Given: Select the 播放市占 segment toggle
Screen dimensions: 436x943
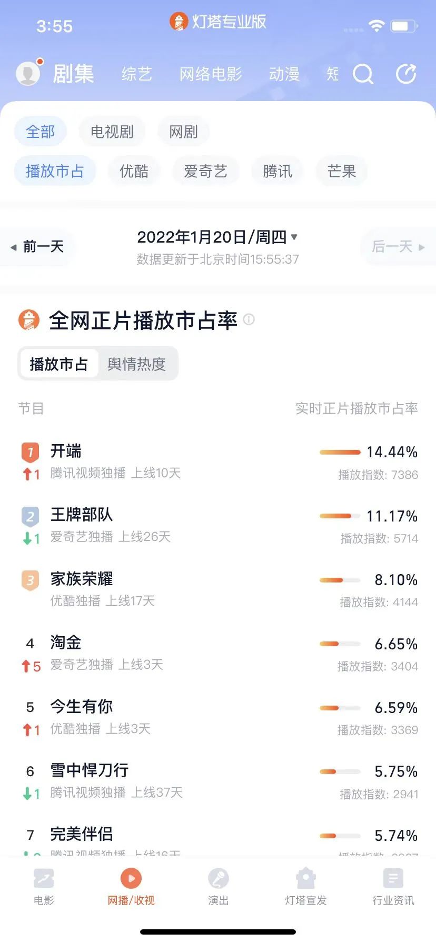Looking at the screenshot, I should 58,364.
